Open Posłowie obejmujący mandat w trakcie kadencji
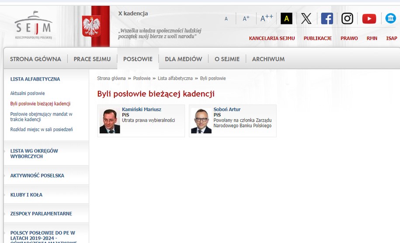400x243 pixels. click(41, 117)
